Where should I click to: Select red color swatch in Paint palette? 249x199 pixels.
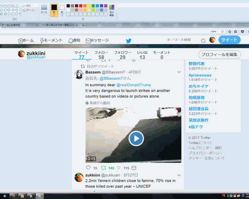[81, 6]
